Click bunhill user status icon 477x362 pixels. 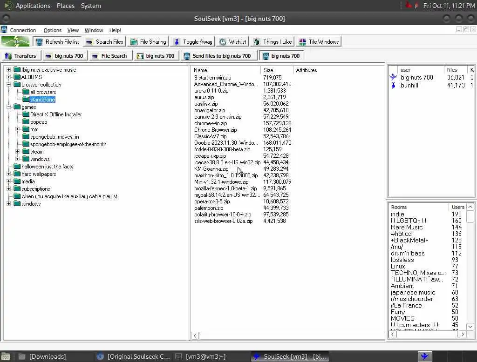click(x=393, y=86)
